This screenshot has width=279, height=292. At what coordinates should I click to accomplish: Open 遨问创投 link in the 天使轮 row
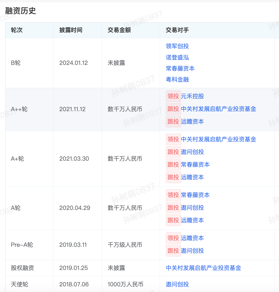(x=177, y=284)
